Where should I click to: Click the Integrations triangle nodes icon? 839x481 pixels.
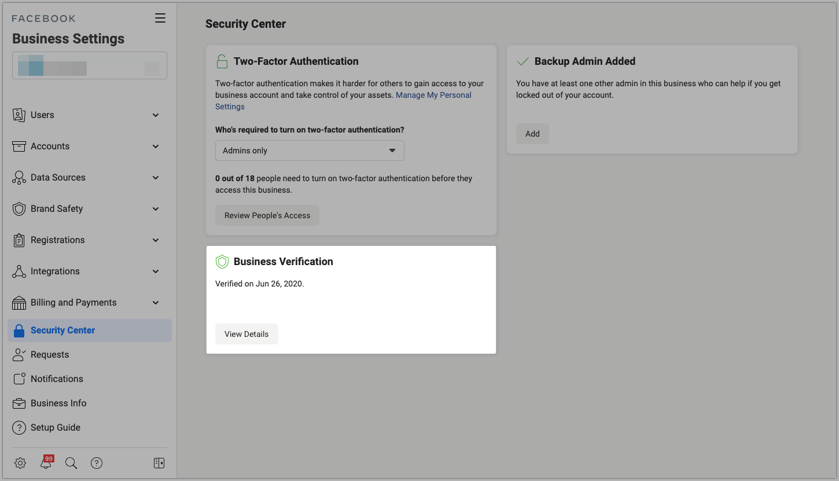[x=19, y=271]
